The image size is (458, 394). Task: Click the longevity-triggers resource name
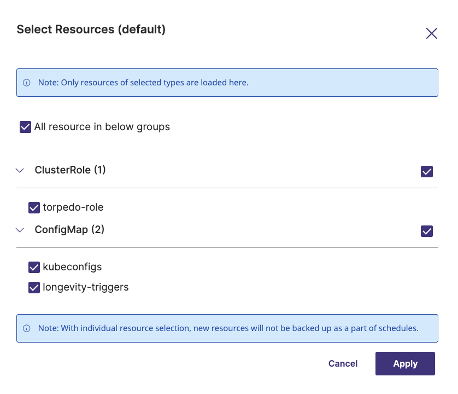[x=86, y=287]
